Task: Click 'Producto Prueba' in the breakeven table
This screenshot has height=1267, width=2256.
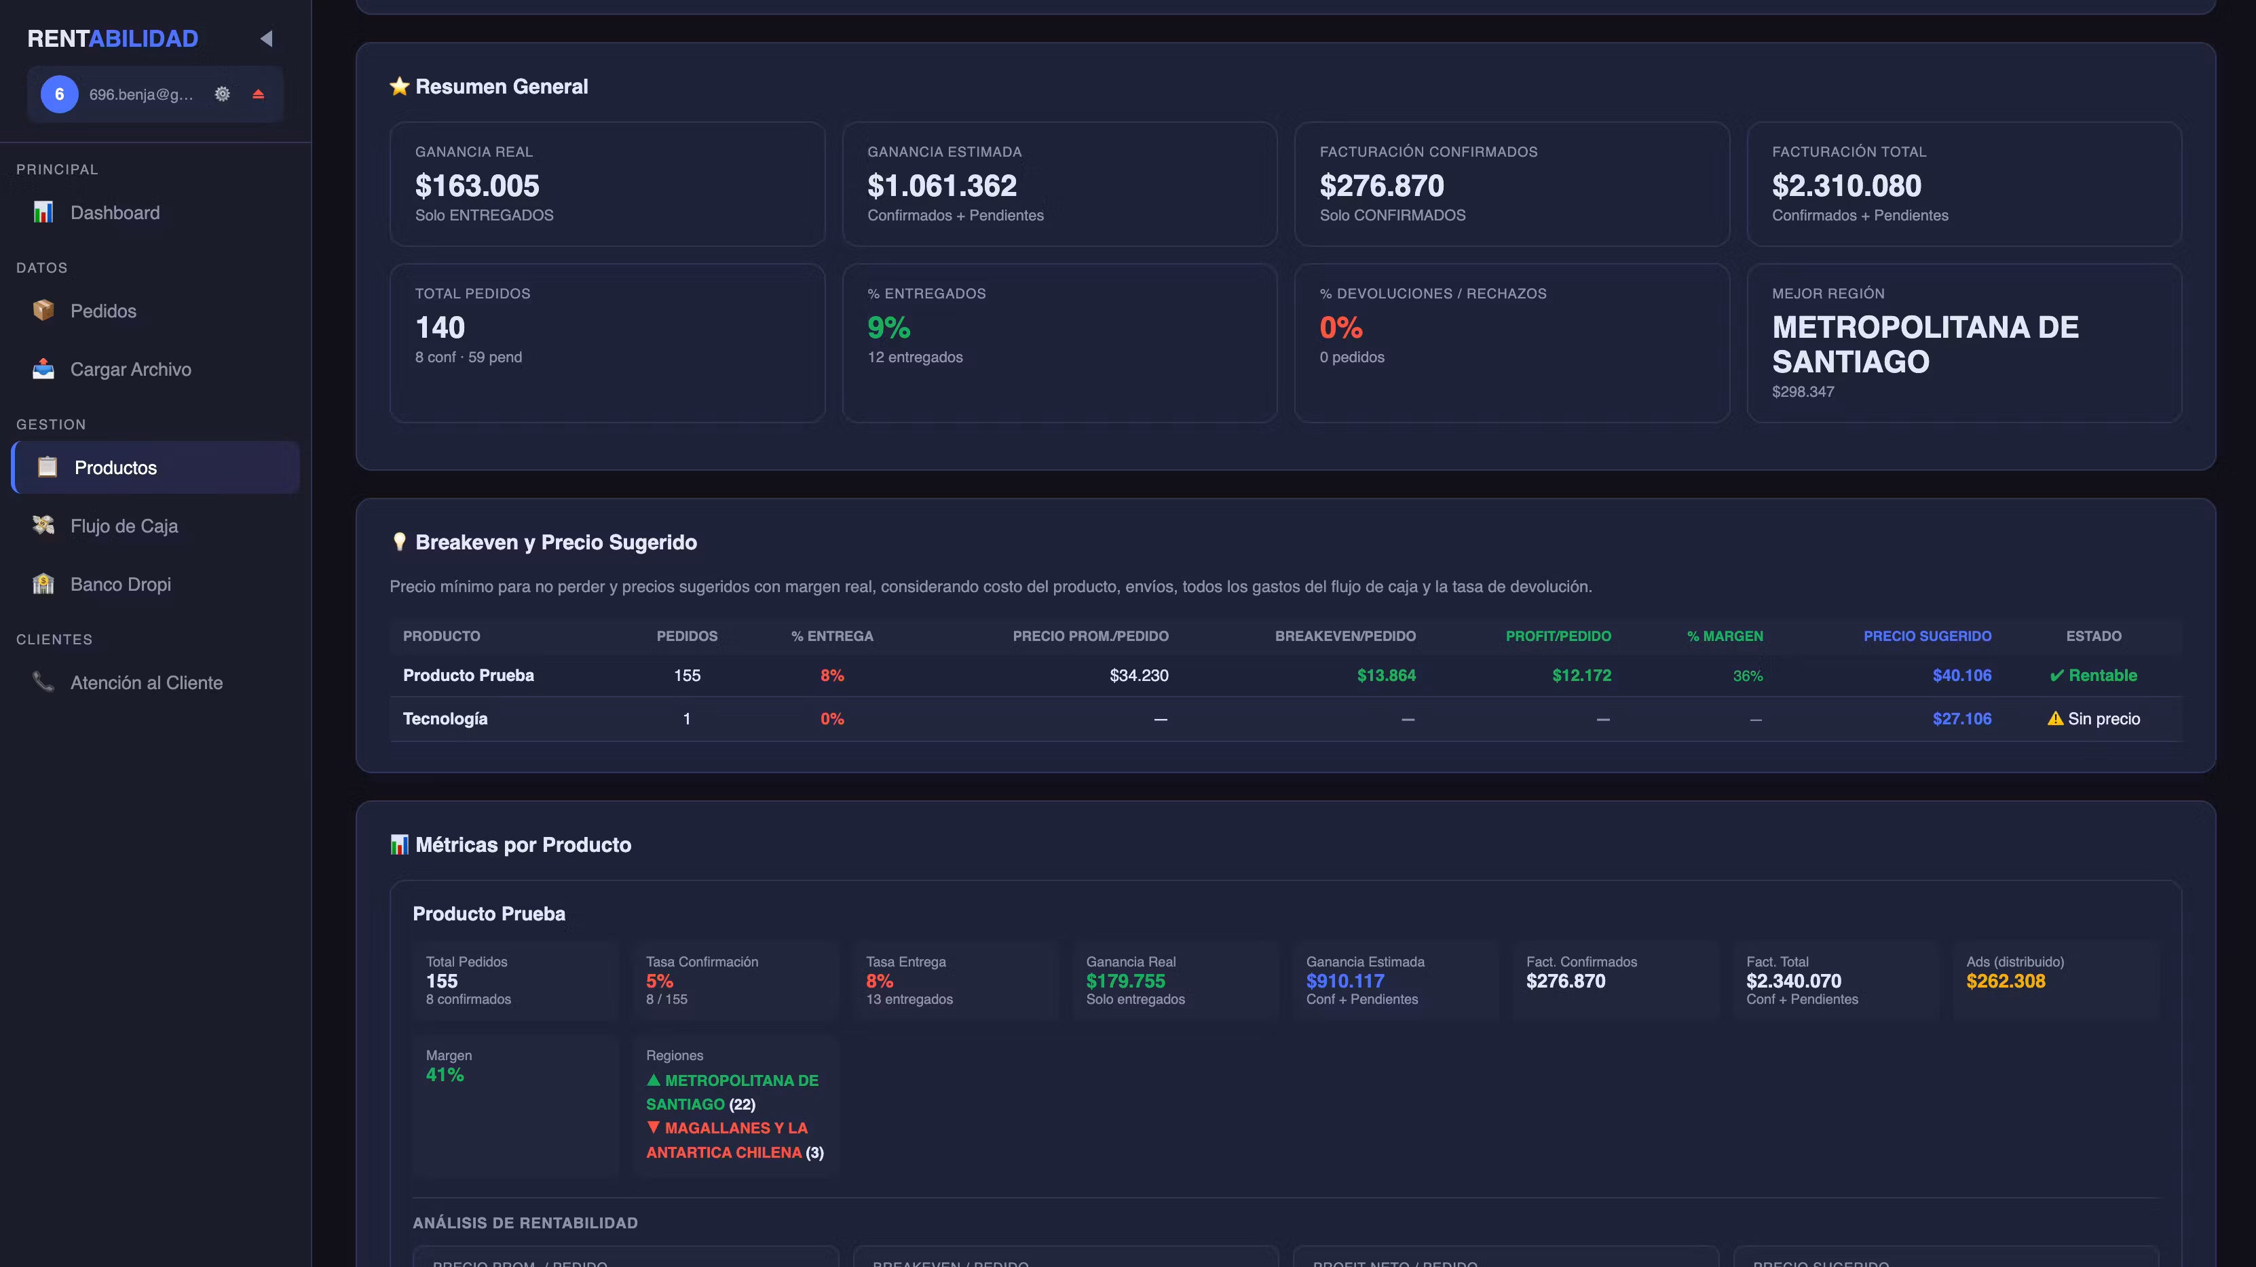Action: [468, 676]
